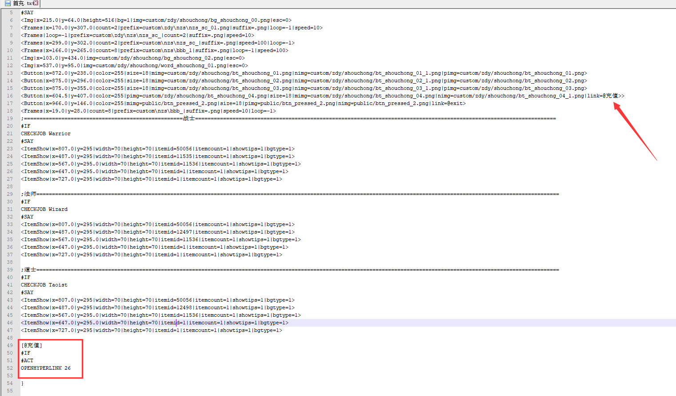Click the 道士 comment separator line
This screenshot has width=676, height=396.
click(290, 270)
